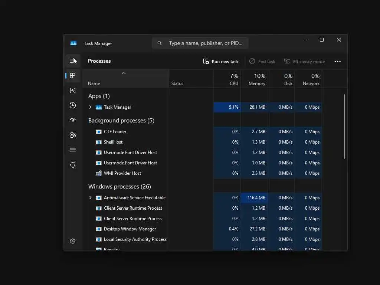Open the Details list sidebar icon

click(x=72, y=150)
